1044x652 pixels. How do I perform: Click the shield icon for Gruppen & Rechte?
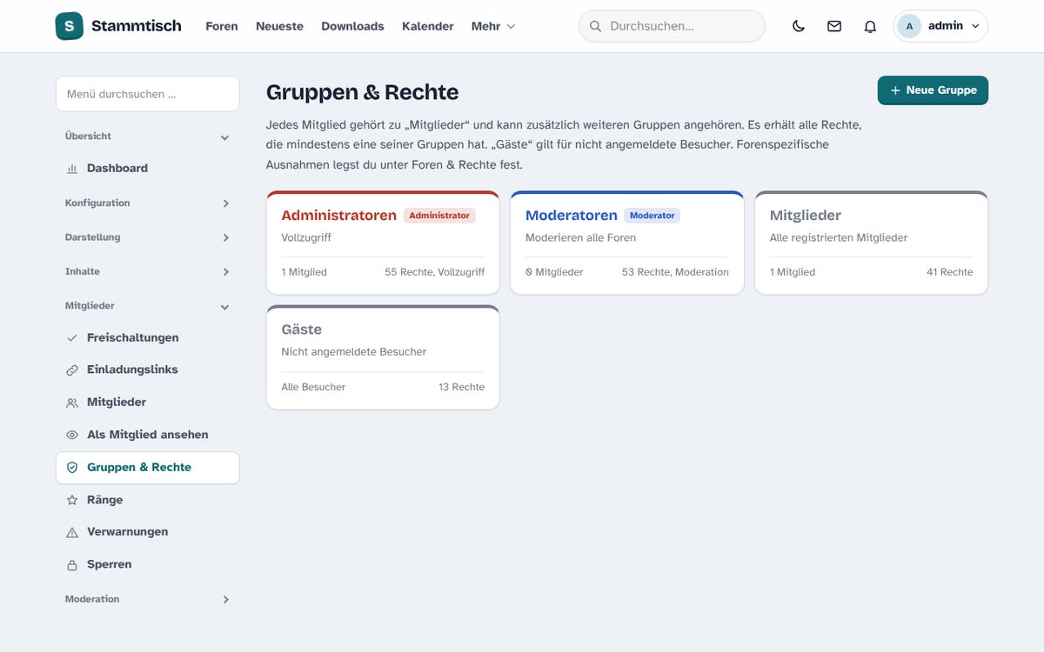(x=72, y=468)
